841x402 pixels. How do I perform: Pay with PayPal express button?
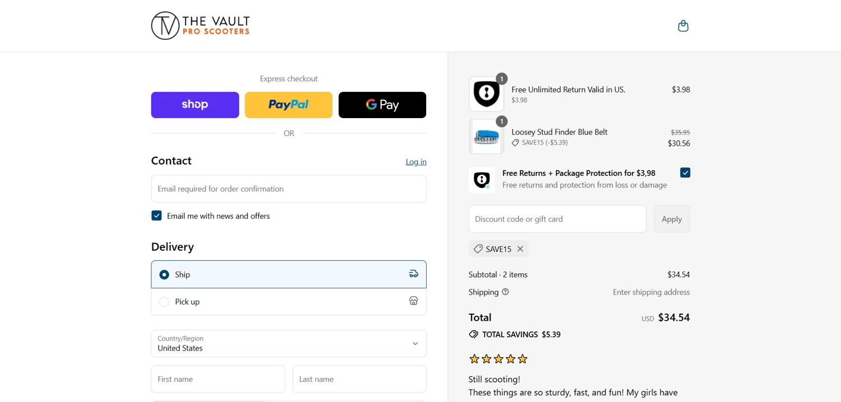[289, 105]
